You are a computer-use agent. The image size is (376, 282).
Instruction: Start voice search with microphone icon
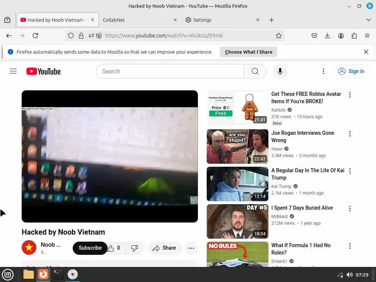280,71
